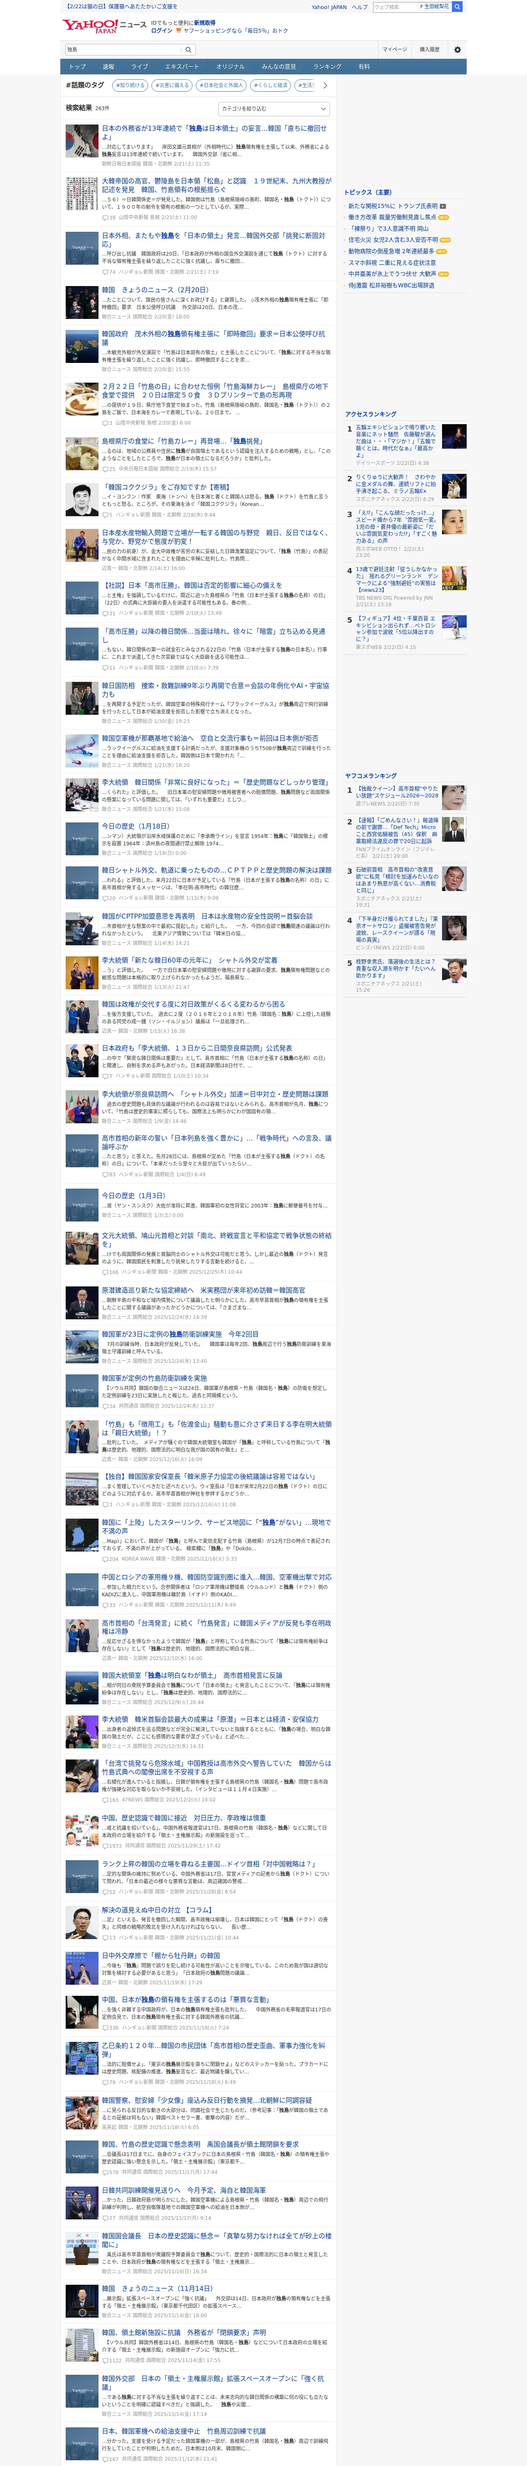Click the ヤフコメランキング heading

tap(371, 776)
